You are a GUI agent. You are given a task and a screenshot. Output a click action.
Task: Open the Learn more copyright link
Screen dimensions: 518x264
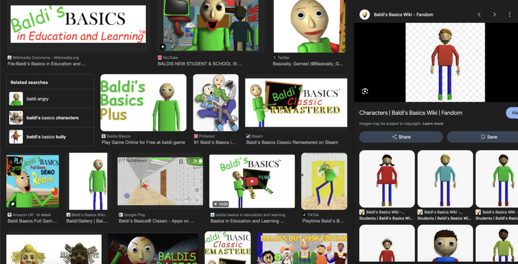433,124
